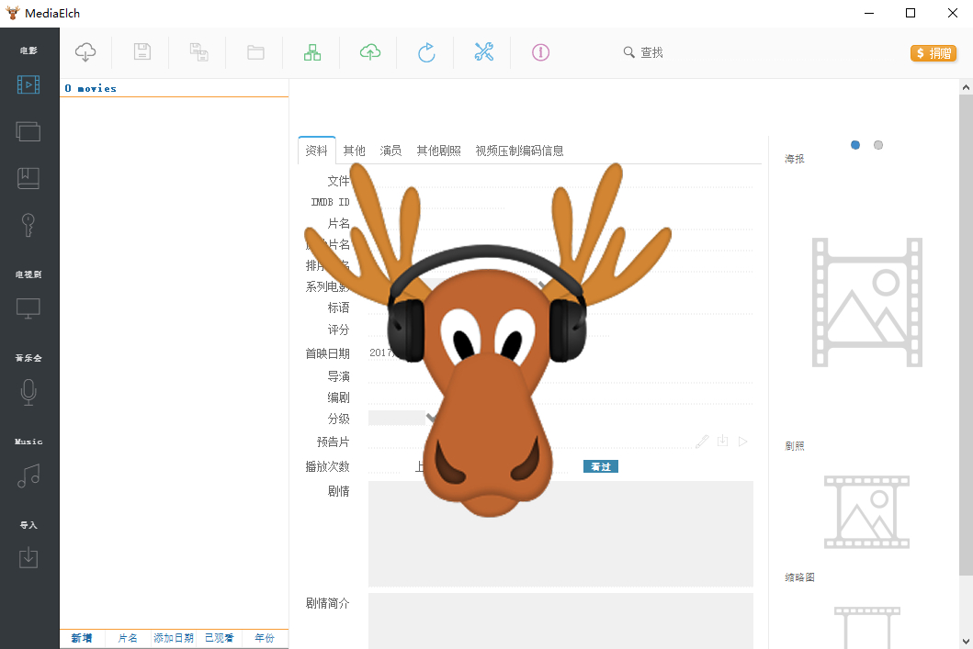Switch to the 其他剧照 tab
Image resolution: width=973 pixels, height=649 pixels.
438,151
